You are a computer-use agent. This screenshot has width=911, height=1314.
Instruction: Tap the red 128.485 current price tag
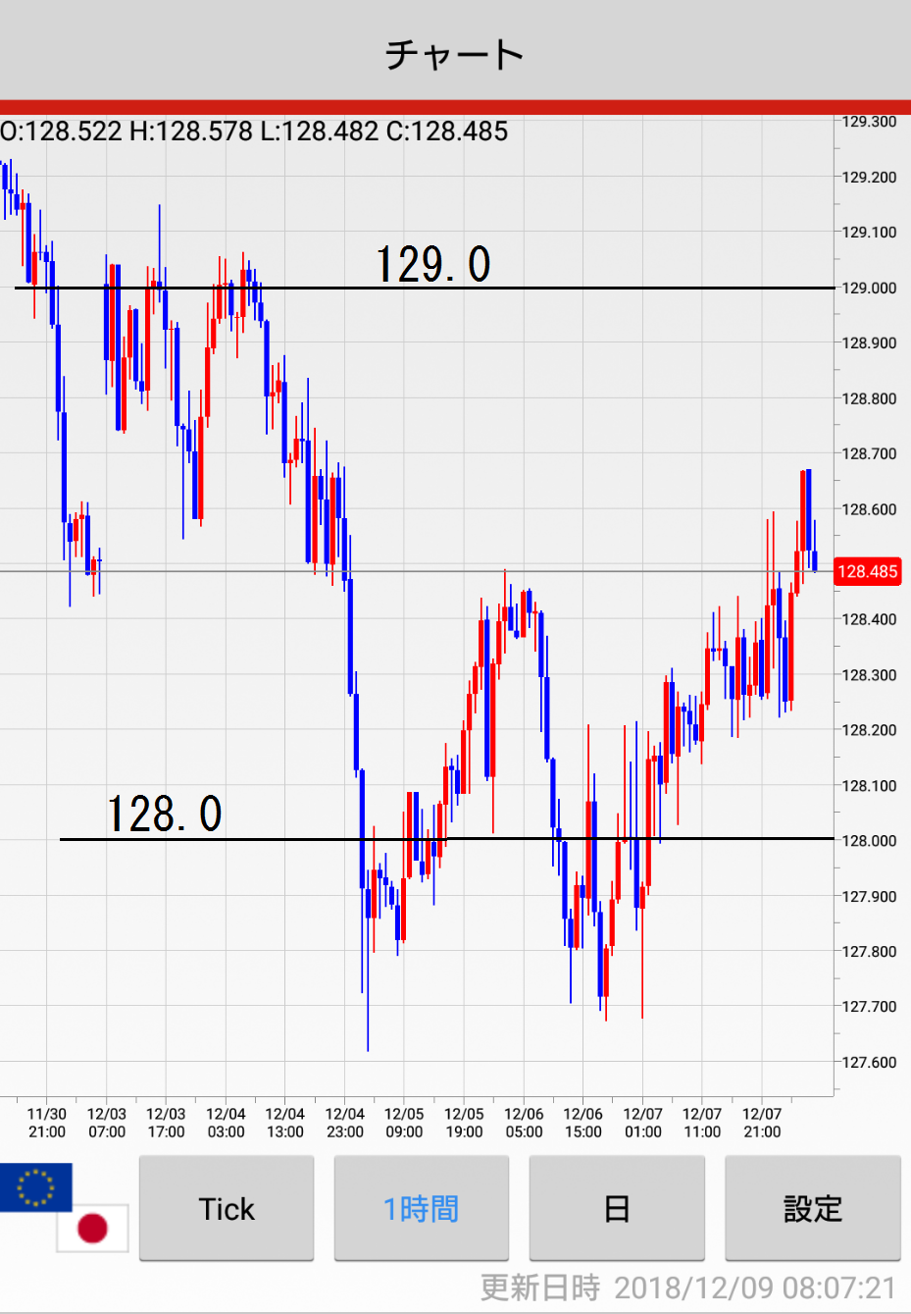click(x=867, y=571)
